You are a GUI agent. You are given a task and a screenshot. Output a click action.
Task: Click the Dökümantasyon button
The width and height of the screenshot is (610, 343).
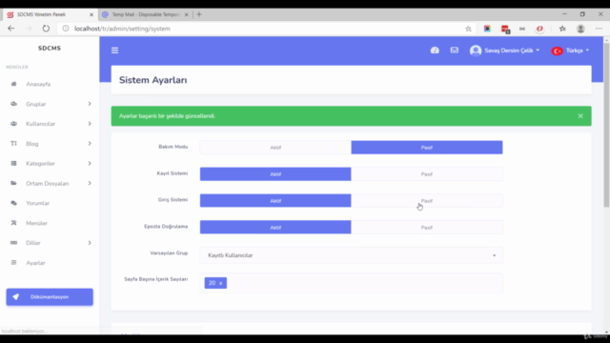[50, 296]
